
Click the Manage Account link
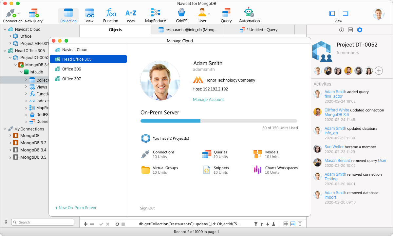point(208,100)
